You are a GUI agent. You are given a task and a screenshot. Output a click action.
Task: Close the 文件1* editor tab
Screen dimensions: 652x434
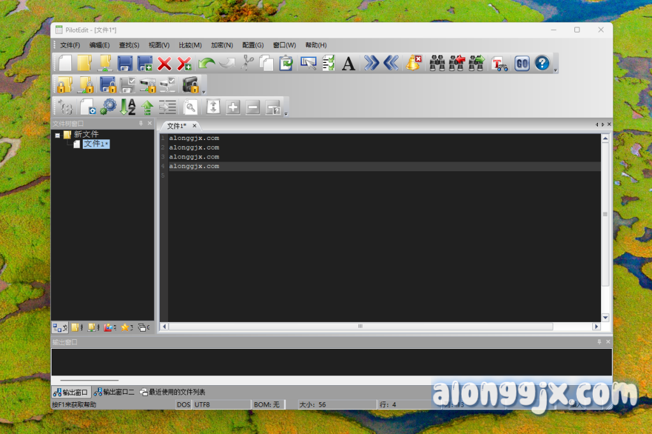[x=194, y=126]
